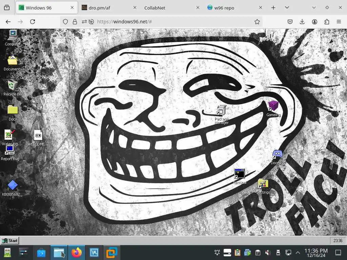The image size is (347, 260).
Task: Expand the list all tabs dropdown
Action: (x=287, y=7)
